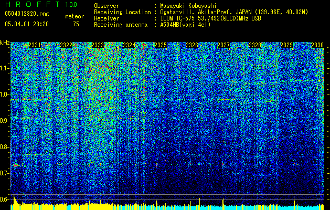Click the meteor label
The image size is (330, 210).
74,16
